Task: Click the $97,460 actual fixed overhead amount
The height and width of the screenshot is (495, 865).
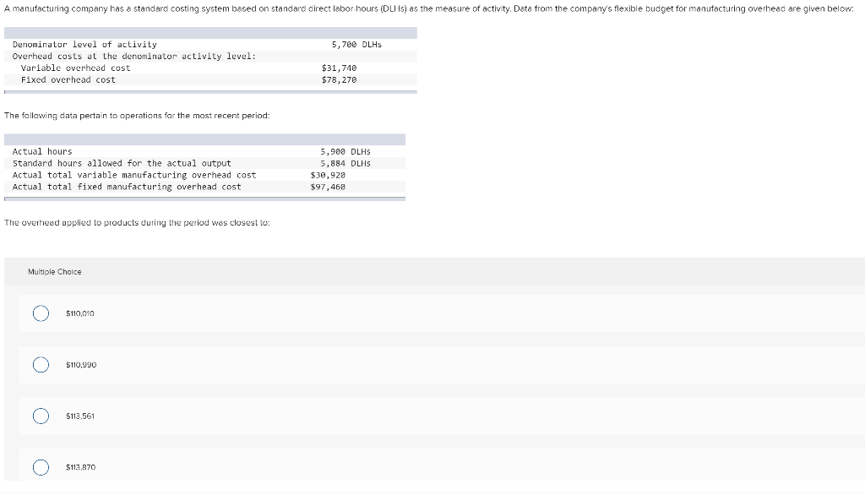Action: 328,187
